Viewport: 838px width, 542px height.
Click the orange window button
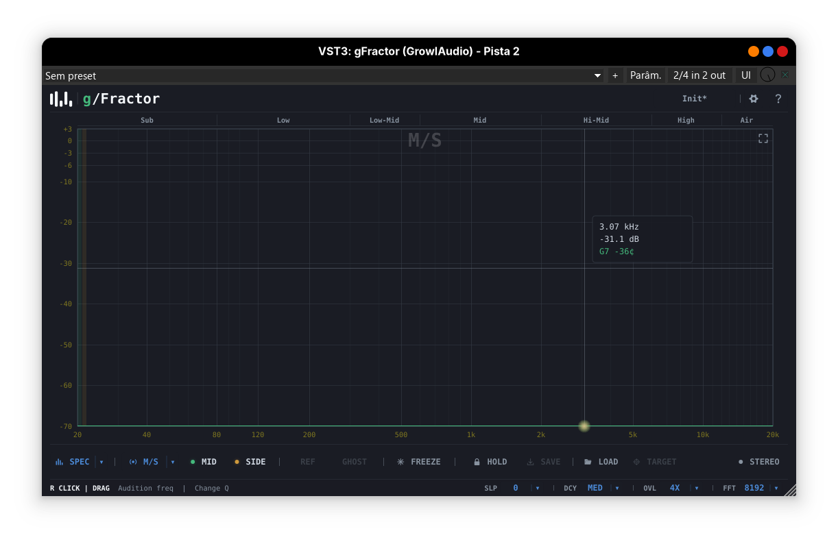(x=754, y=51)
